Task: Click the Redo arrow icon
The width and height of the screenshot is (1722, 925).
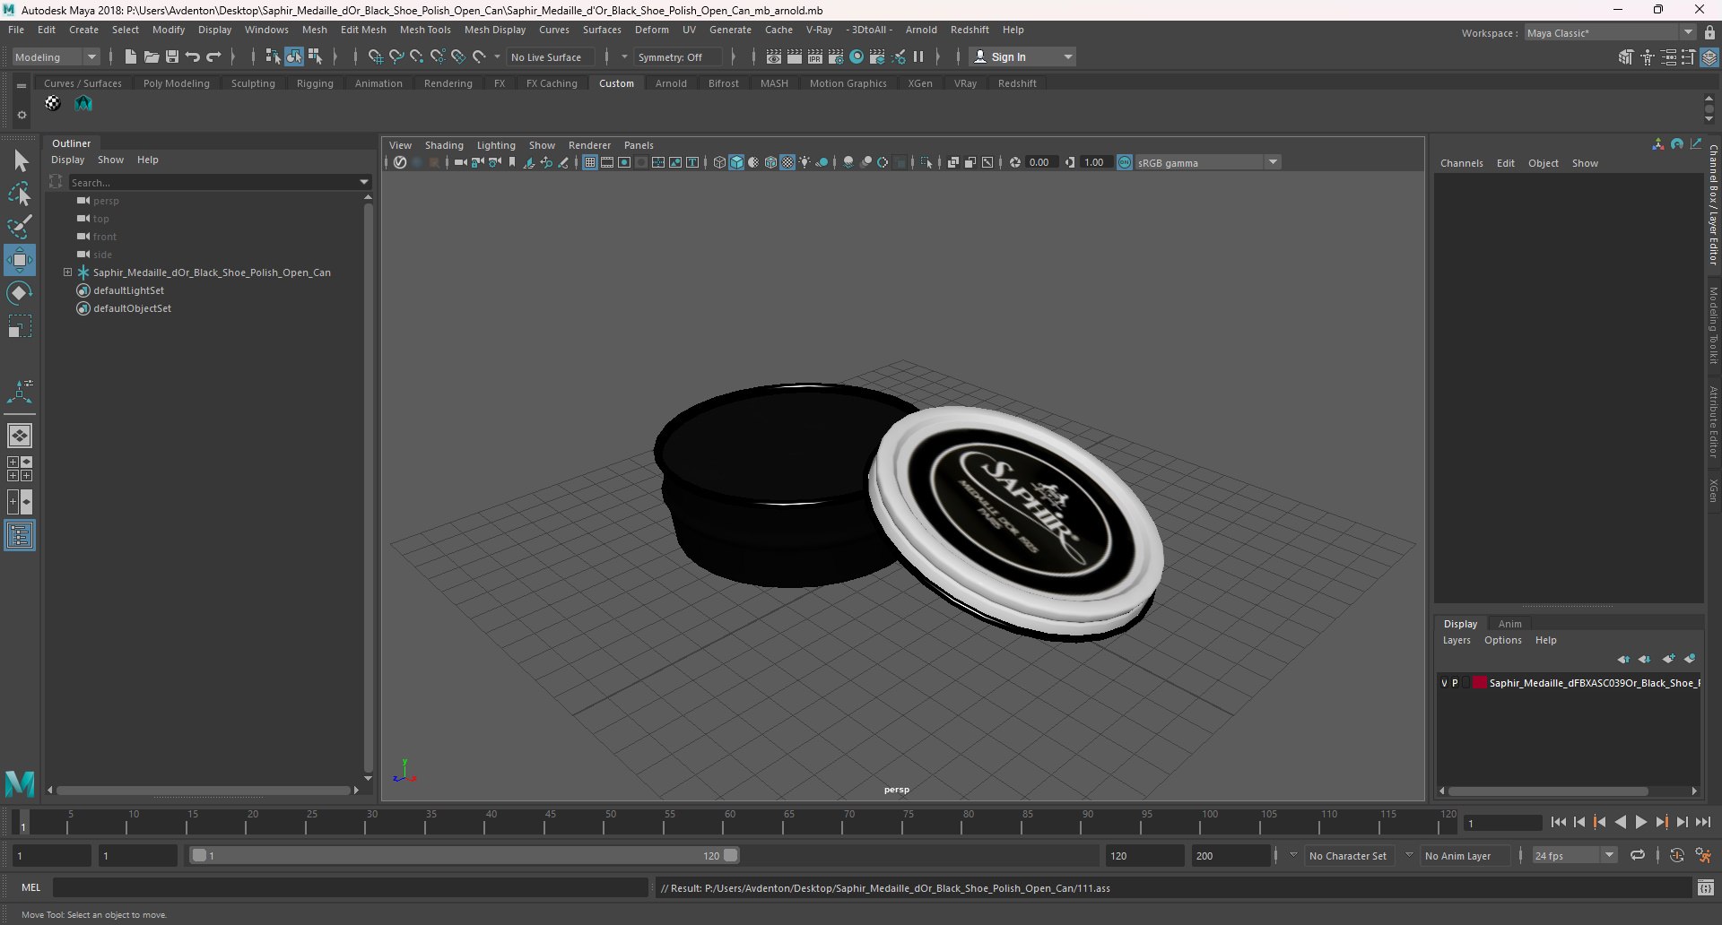Action: click(213, 56)
